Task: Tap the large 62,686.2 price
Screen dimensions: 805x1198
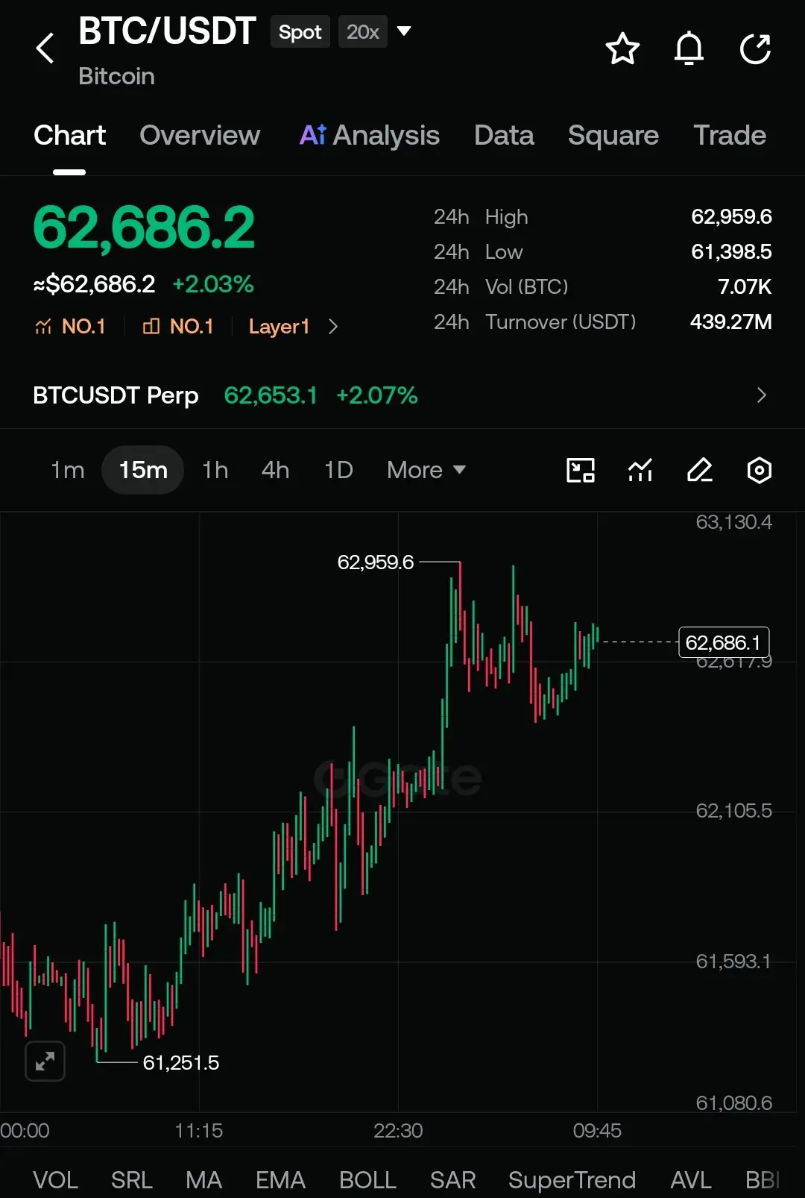Action: pos(144,228)
